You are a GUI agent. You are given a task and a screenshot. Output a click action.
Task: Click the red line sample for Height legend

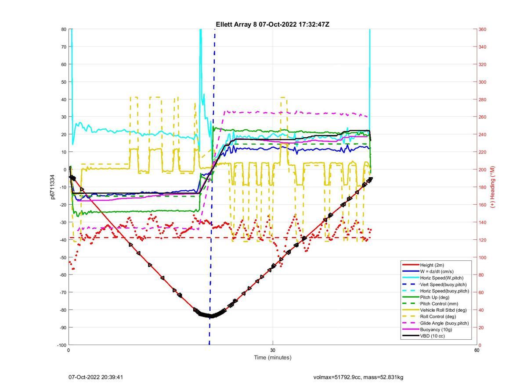(x=411, y=265)
